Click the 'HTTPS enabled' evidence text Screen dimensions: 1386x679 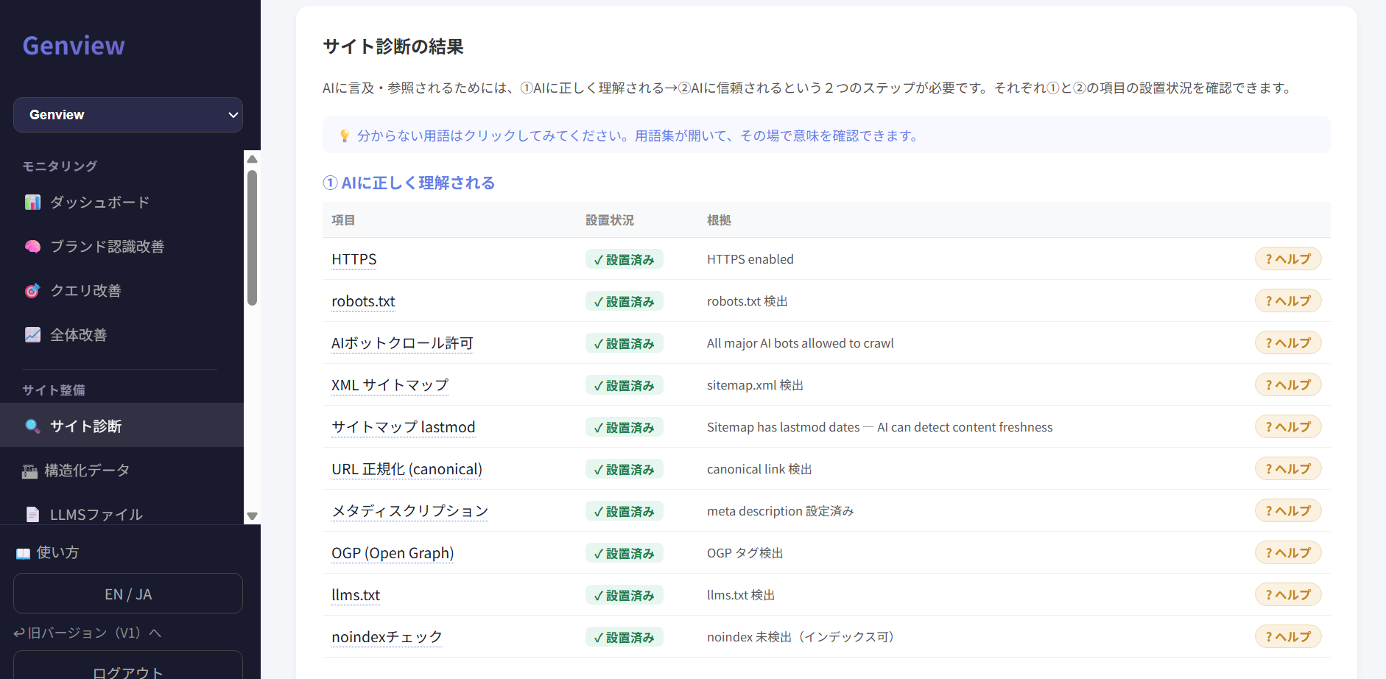pyautogui.click(x=750, y=259)
